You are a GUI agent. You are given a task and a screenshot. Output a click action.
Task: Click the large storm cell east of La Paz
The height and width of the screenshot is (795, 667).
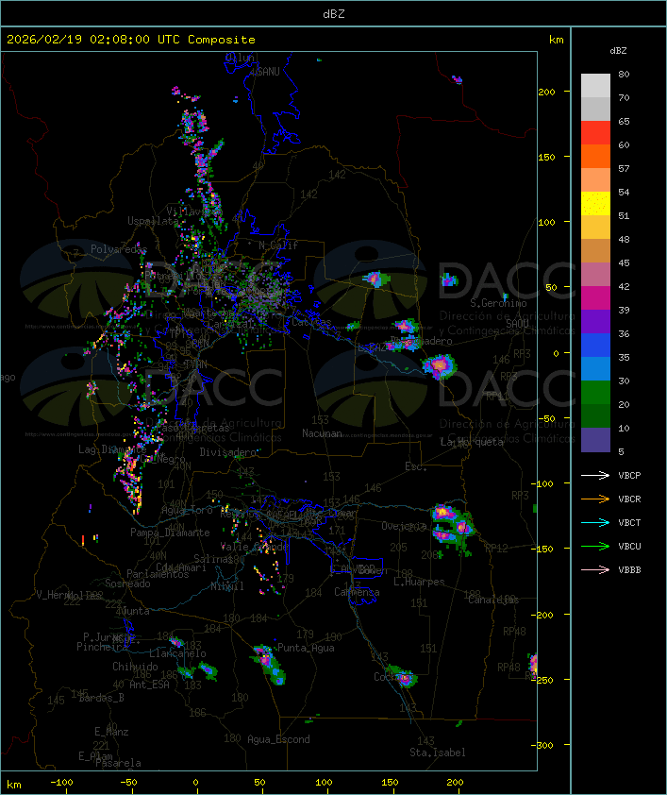point(439,365)
